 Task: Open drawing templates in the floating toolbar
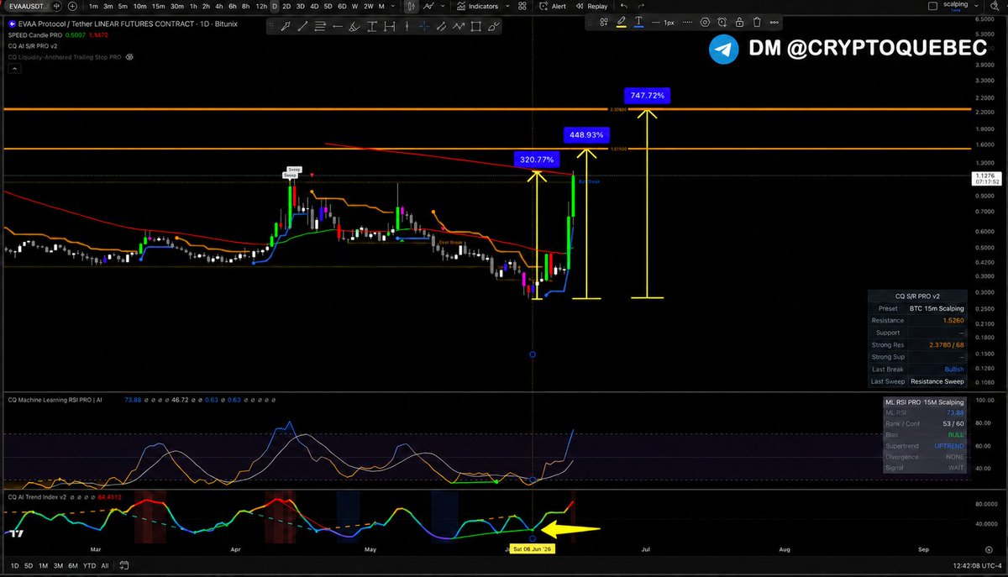coord(603,22)
